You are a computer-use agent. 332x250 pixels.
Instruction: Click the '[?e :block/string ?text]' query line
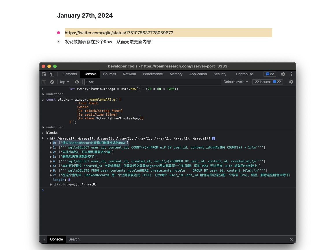click(x=100, y=111)
